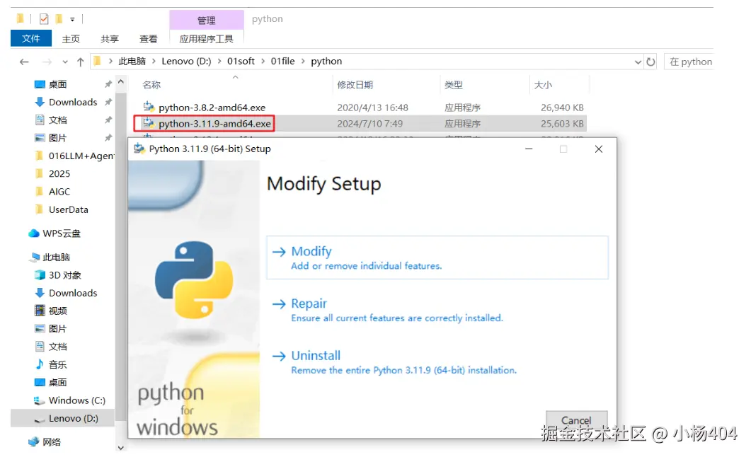The width and height of the screenshot is (751, 457).
Task: Expand chevron after 01soft in breadcrumb
Action: pos(263,62)
